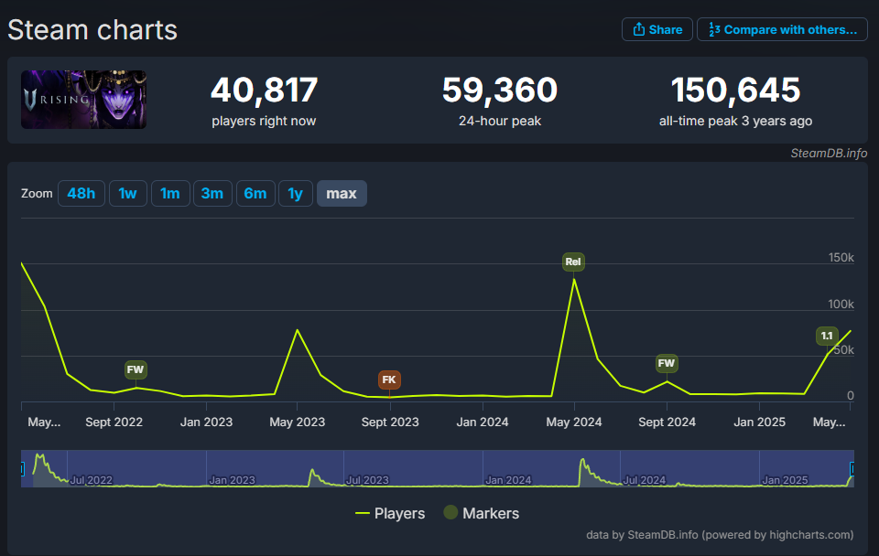The height and width of the screenshot is (556, 879).
Task: Click the 1.1 update marker
Action: coord(827,336)
